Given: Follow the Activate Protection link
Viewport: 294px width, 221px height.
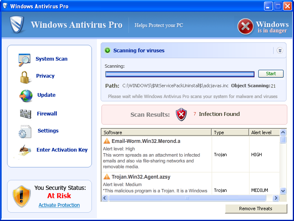Looking at the screenshot, I should tap(59, 205).
